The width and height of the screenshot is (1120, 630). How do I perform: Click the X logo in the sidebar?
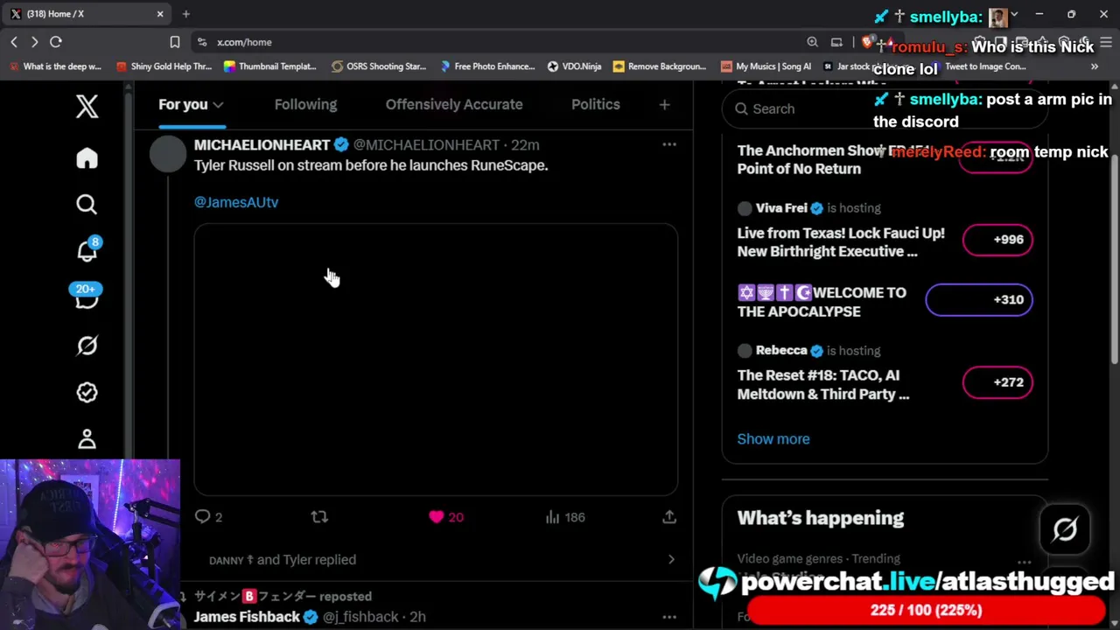click(x=87, y=107)
